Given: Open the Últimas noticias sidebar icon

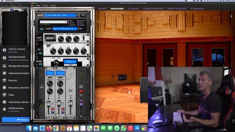Looking at the screenshot, I should [4, 50].
